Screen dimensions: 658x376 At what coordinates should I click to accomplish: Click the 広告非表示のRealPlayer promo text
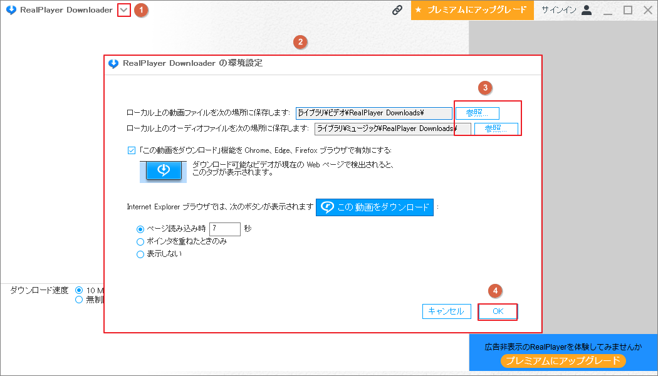click(563, 347)
